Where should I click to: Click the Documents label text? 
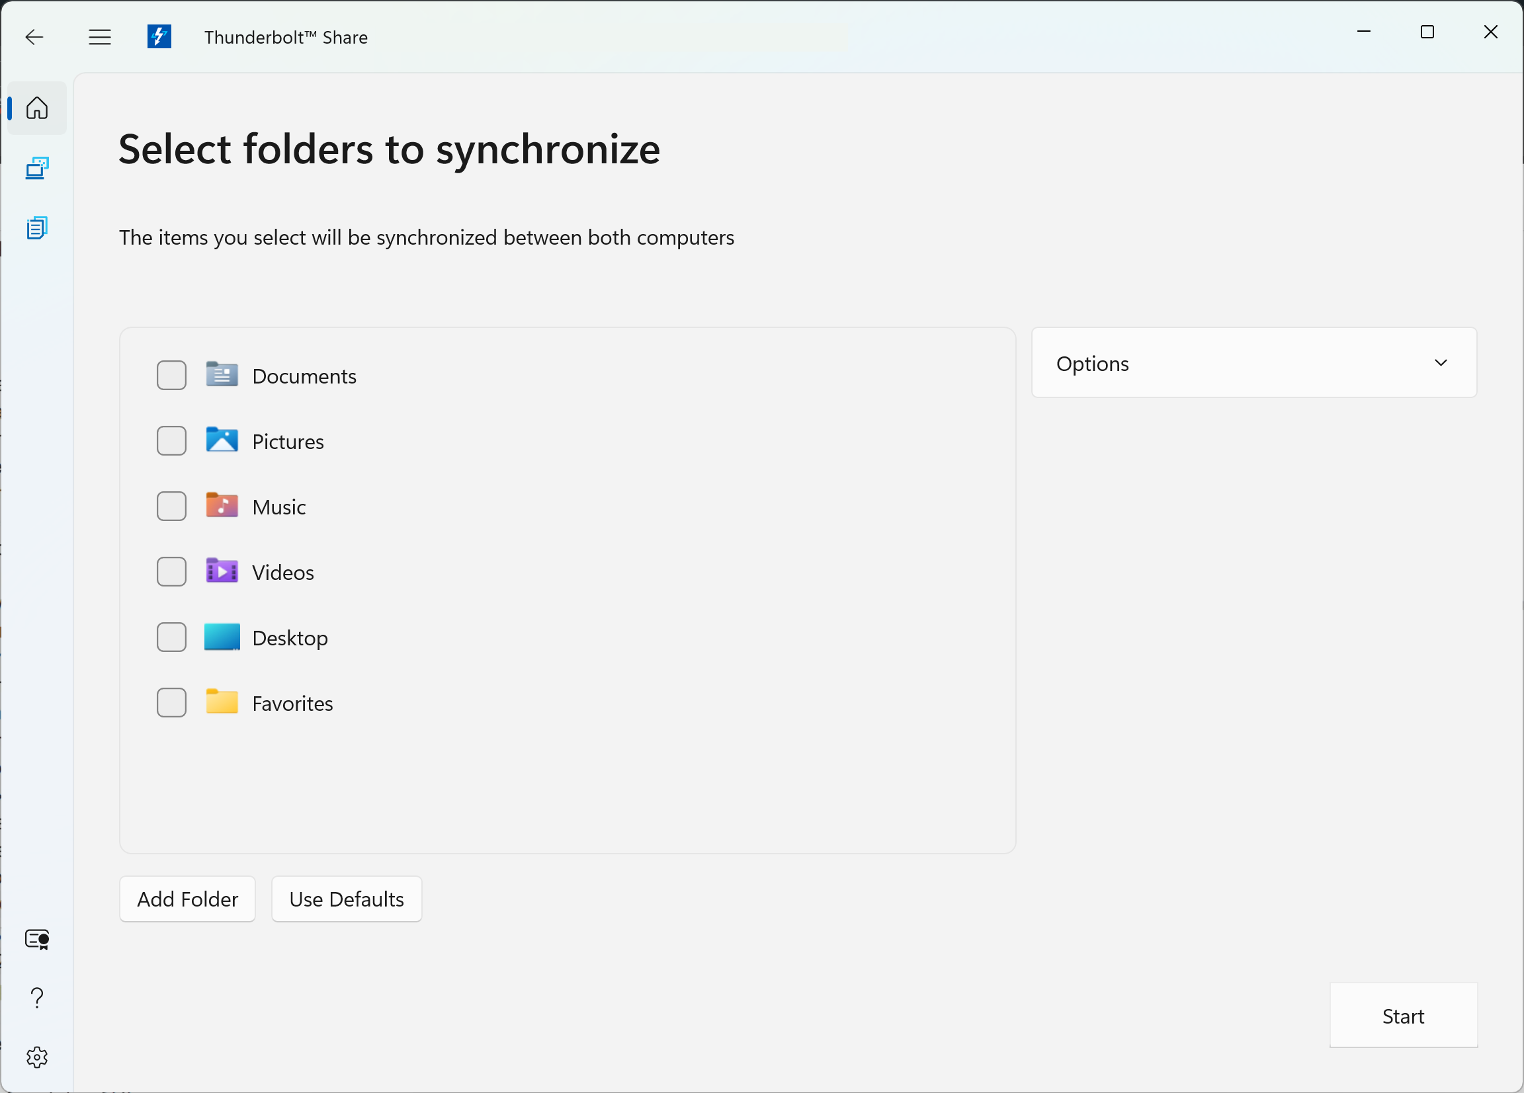tap(304, 376)
